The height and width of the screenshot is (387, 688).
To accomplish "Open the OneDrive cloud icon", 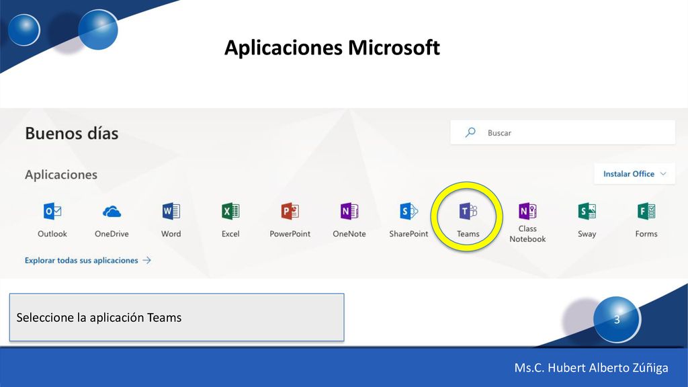I will click(x=112, y=212).
